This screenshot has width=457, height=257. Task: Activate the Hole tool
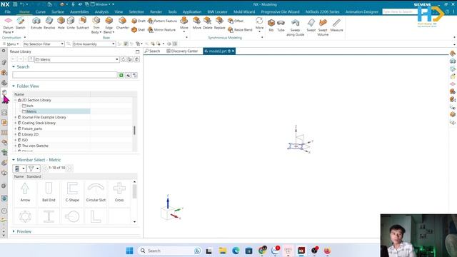coord(61,24)
